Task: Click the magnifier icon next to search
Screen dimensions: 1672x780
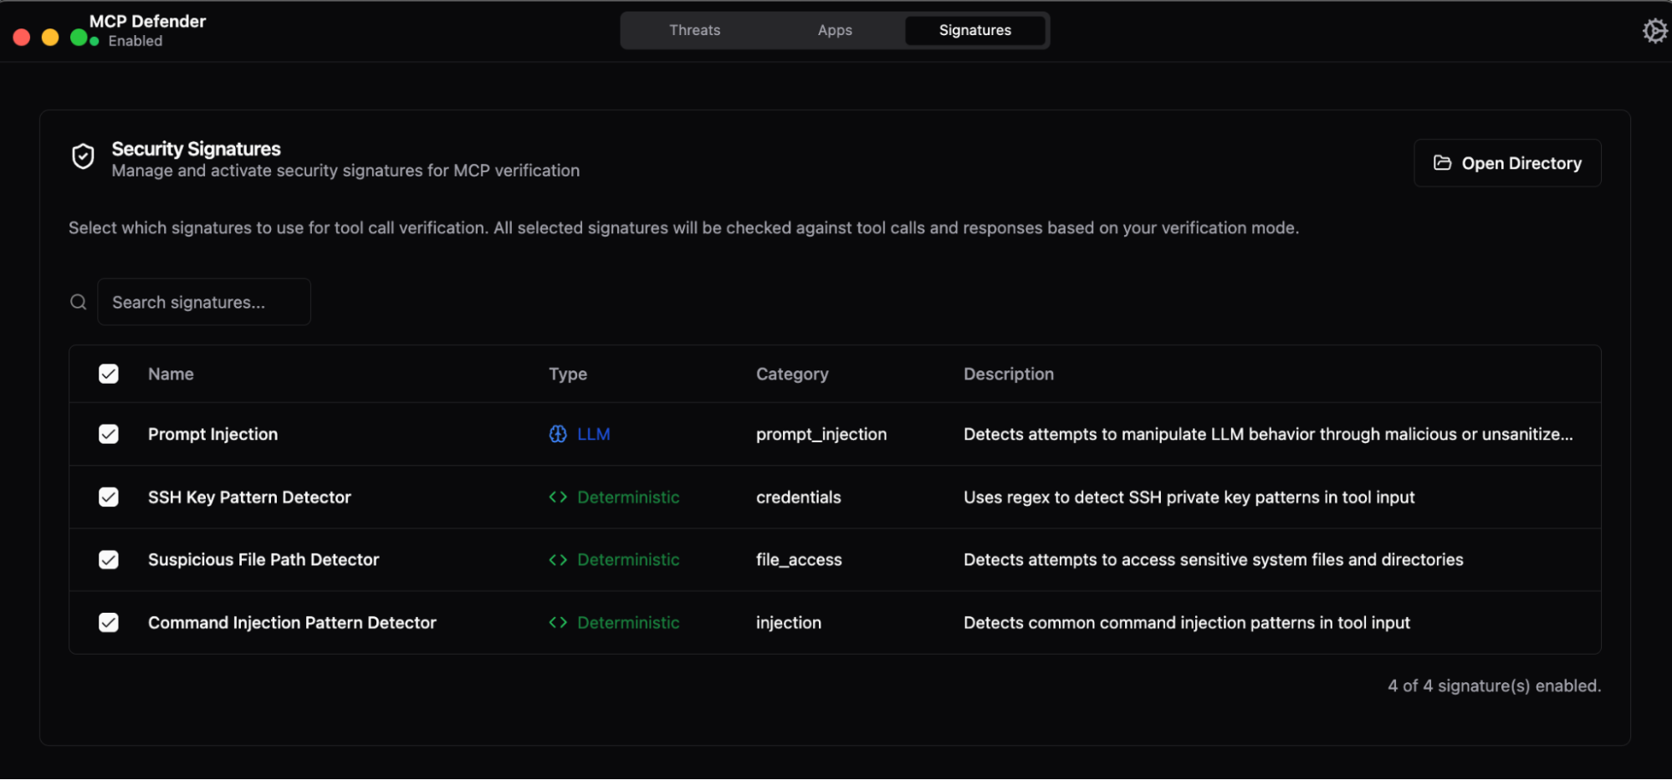Action: coord(78,301)
